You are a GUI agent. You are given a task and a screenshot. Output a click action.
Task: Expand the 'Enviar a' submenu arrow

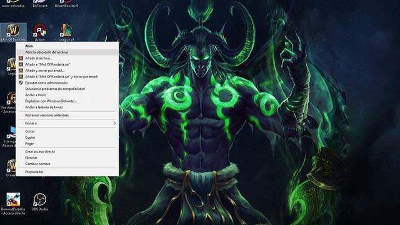pyautogui.click(x=114, y=123)
